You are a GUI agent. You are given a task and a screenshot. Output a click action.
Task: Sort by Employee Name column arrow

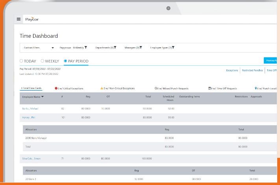click(43, 96)
